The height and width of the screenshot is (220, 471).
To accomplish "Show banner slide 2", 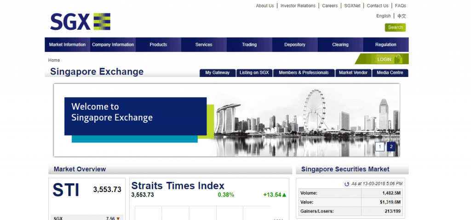I will [391, 147].
